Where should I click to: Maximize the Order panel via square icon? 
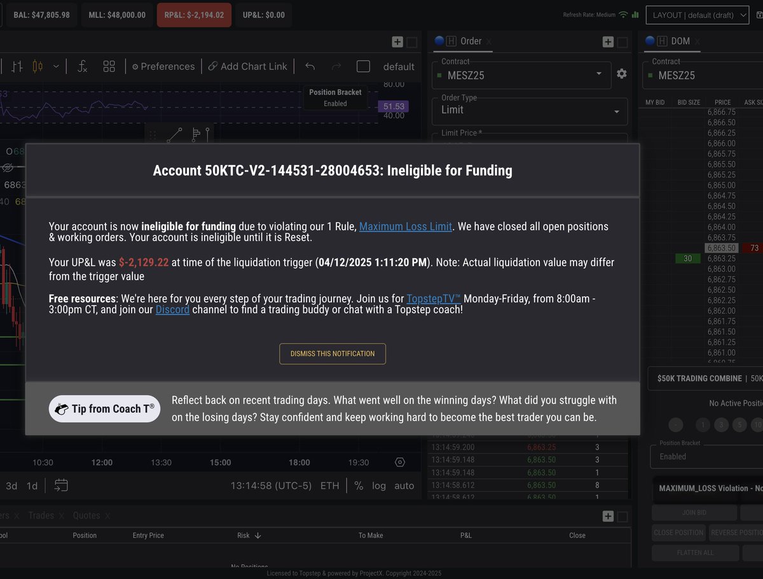[622, 42]
